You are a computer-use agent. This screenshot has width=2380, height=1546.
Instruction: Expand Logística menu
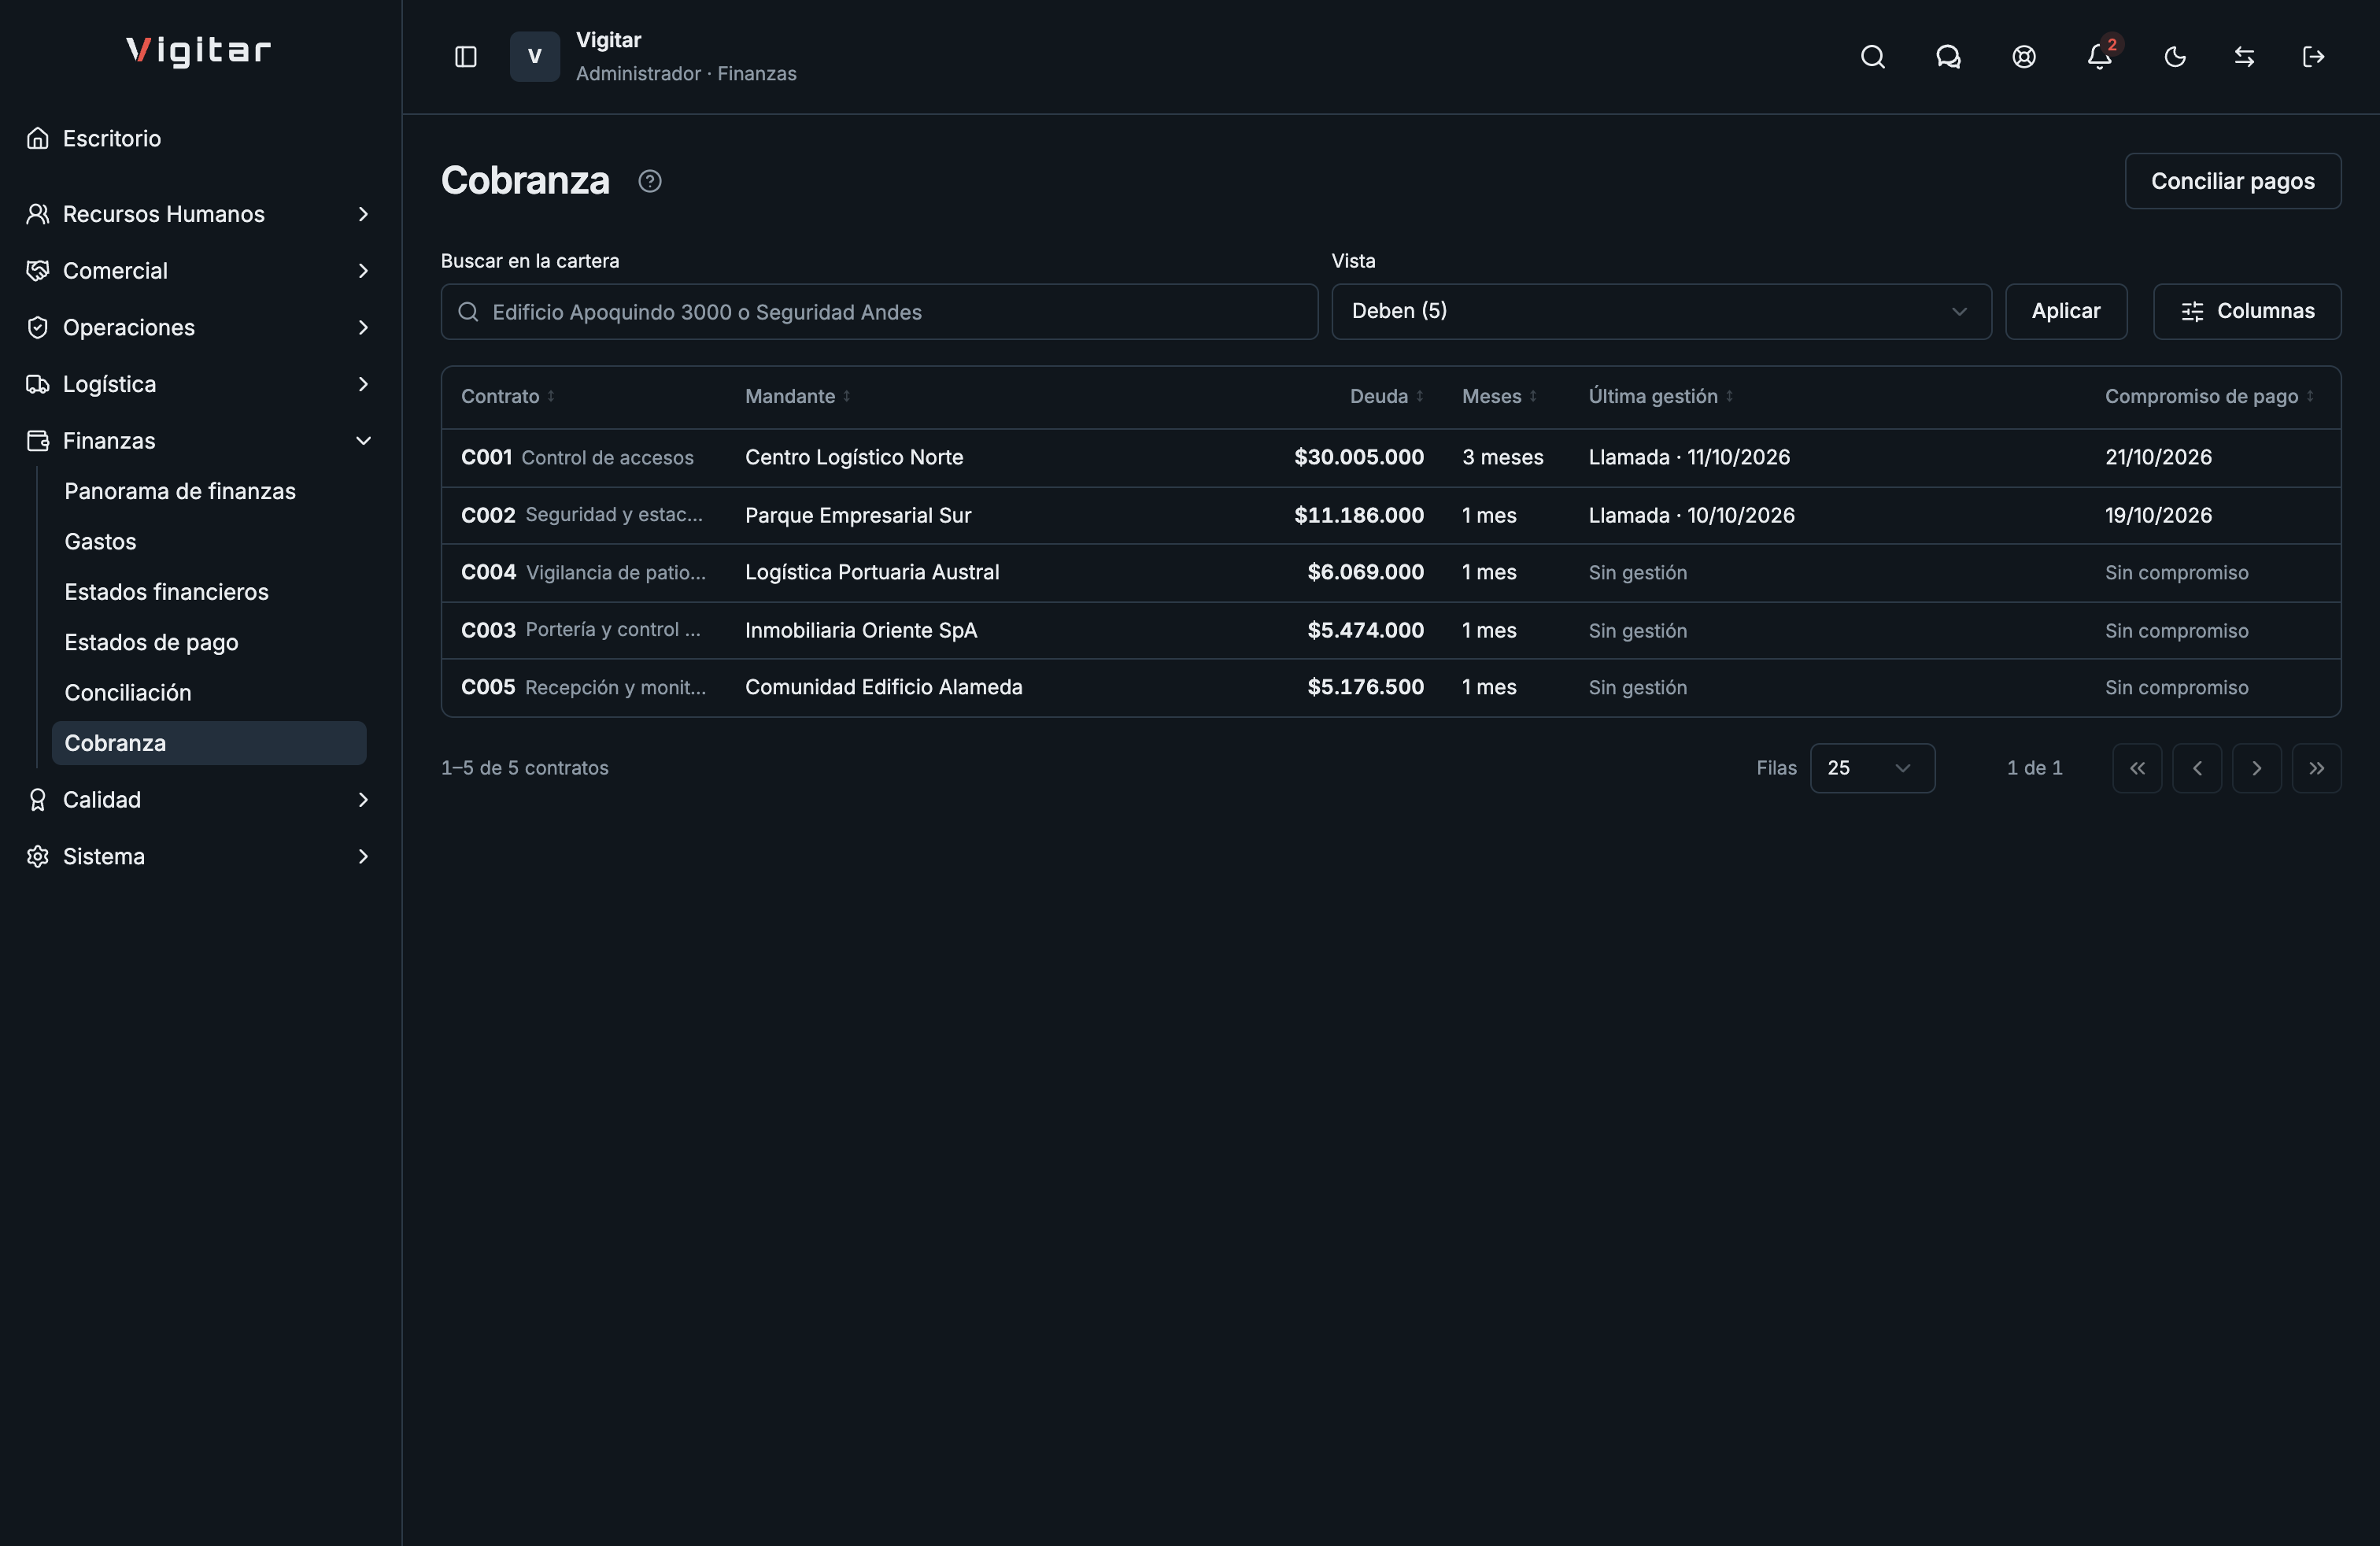198,385
